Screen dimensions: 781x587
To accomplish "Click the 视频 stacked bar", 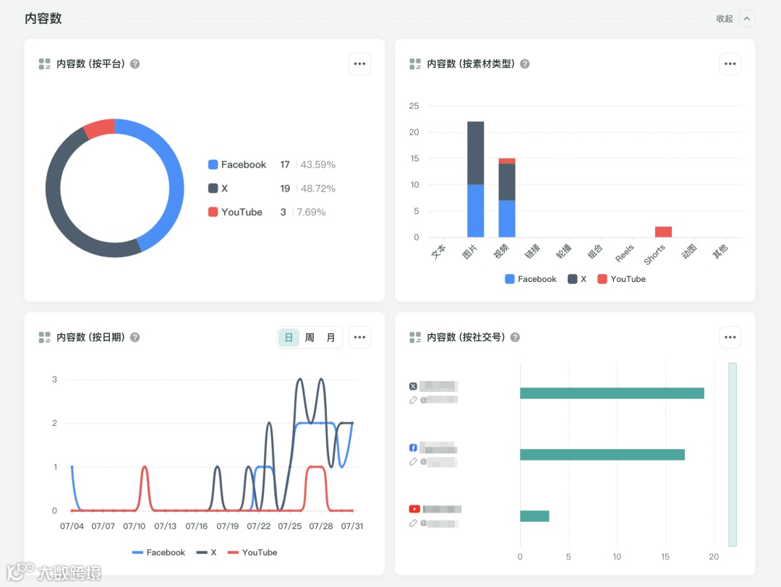I will click(507, 197).
